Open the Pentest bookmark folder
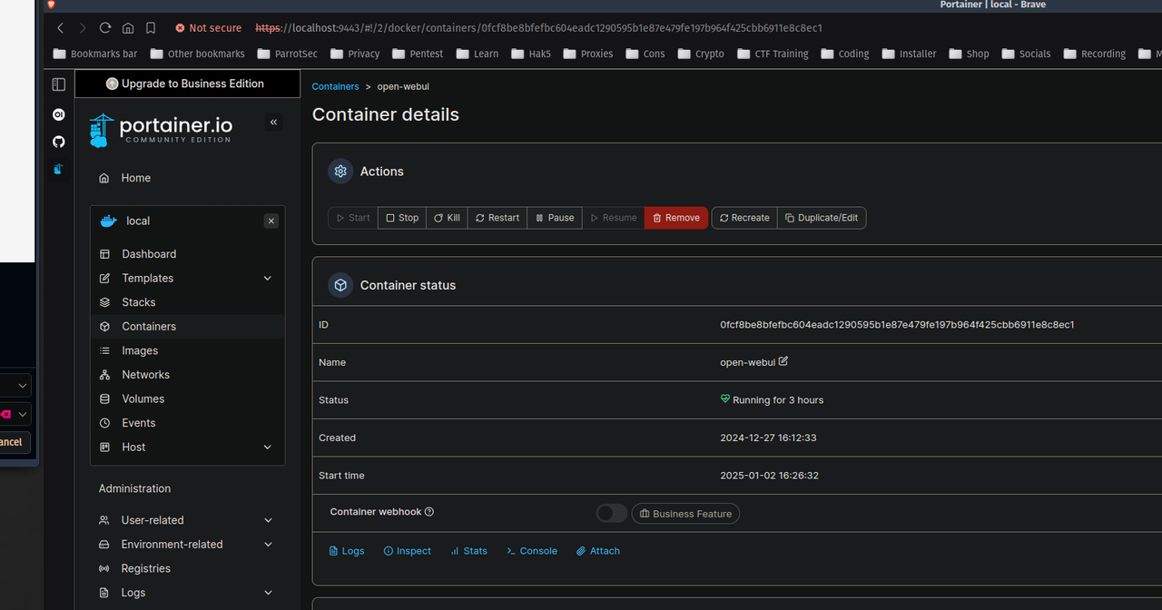The height and width of the screenshot is (610, 1162). [418, 54]
